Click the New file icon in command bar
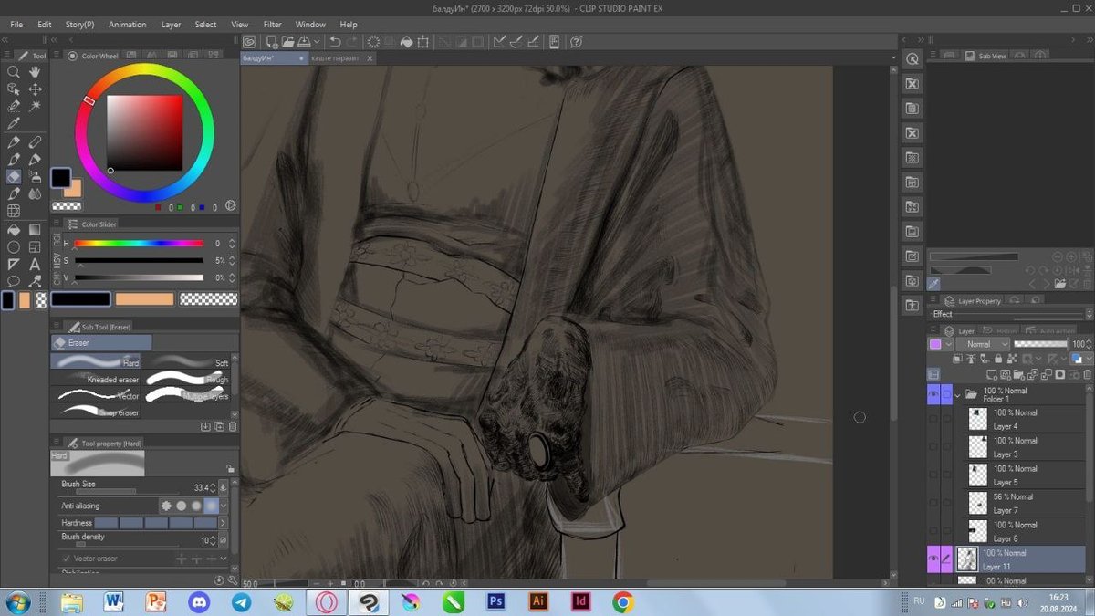Image resolution: width=1095 pixels, height=616 pixels. click(x=272, y=41)
